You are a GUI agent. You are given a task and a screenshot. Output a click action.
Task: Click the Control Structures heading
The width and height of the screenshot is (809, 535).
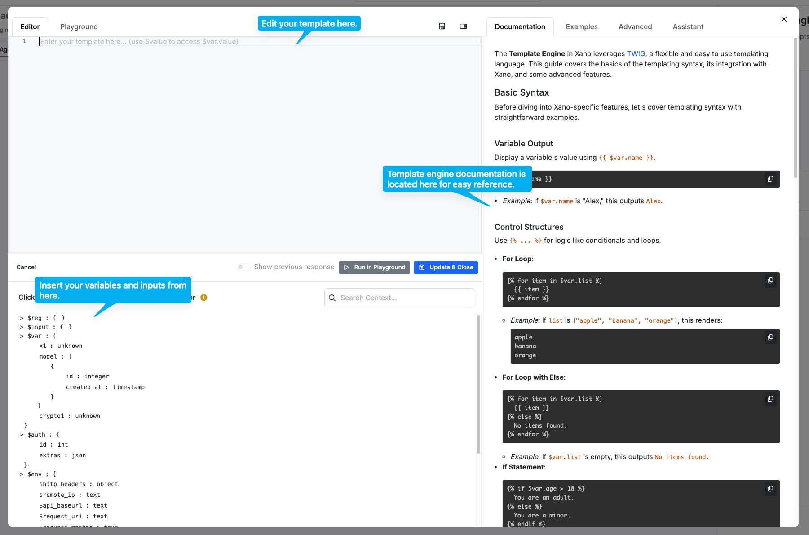[529, 227]
